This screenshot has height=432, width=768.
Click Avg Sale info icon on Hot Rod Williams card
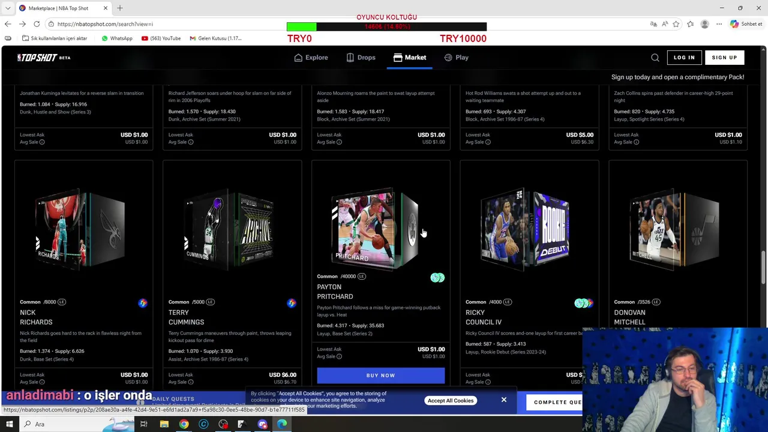click(x=488, y=142)
